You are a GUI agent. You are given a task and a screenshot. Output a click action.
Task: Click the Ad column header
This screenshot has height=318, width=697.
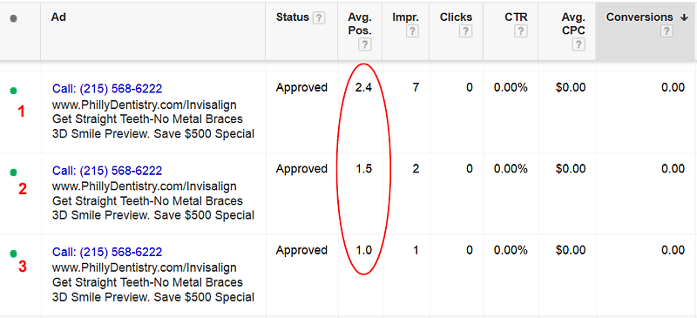pyautogui.click(x=58, y=17)
